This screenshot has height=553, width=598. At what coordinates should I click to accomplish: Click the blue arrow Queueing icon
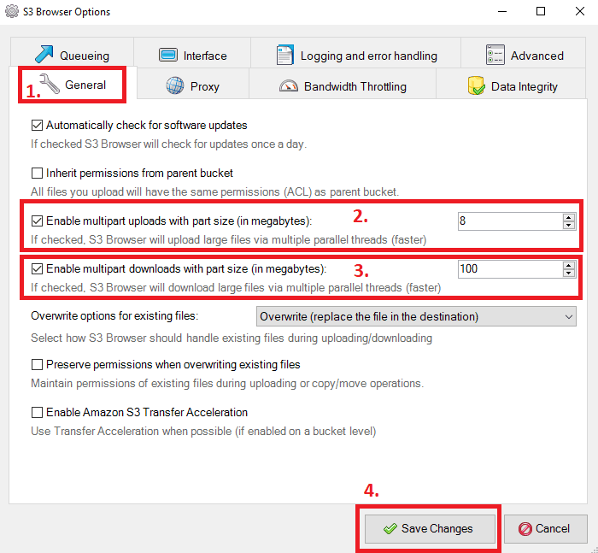pyautogui.click(x=44, y=54)
